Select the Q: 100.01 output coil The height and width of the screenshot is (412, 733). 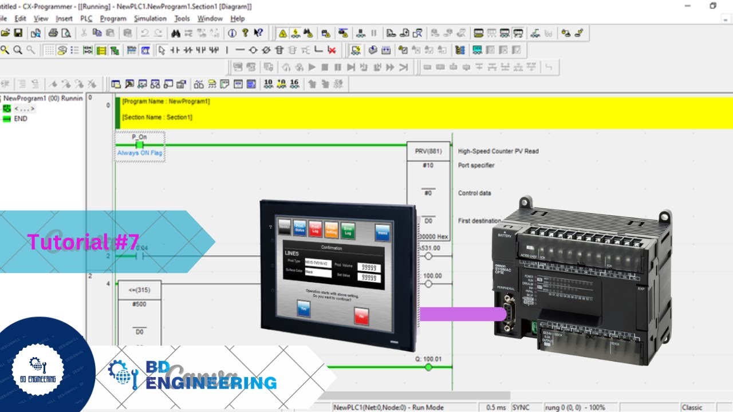tap(428, 367)
